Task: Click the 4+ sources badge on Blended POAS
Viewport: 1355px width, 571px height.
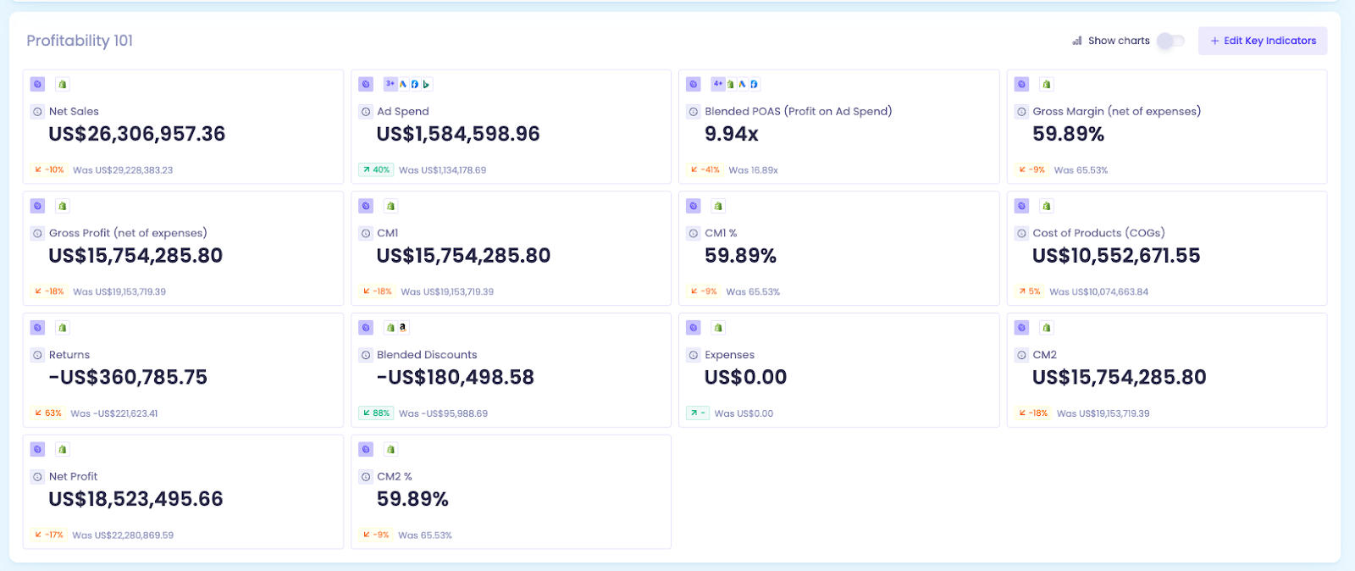Action: click(717, 84)
